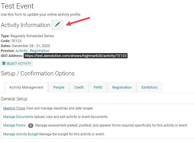Click the highlighted SEO Address URL
194x143 pixels.
click(76, 56)
